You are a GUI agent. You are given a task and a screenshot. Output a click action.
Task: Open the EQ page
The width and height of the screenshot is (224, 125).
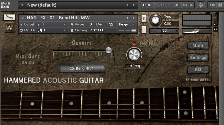click(x=198, y=70)
